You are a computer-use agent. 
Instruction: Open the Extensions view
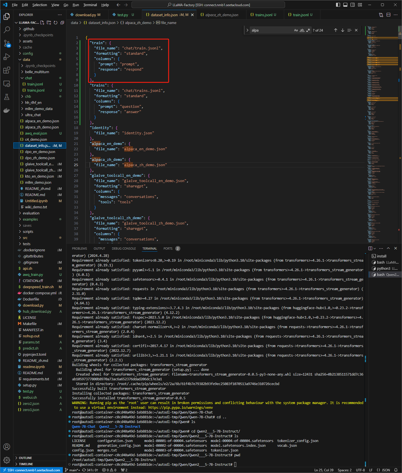[x=7, y=70]
